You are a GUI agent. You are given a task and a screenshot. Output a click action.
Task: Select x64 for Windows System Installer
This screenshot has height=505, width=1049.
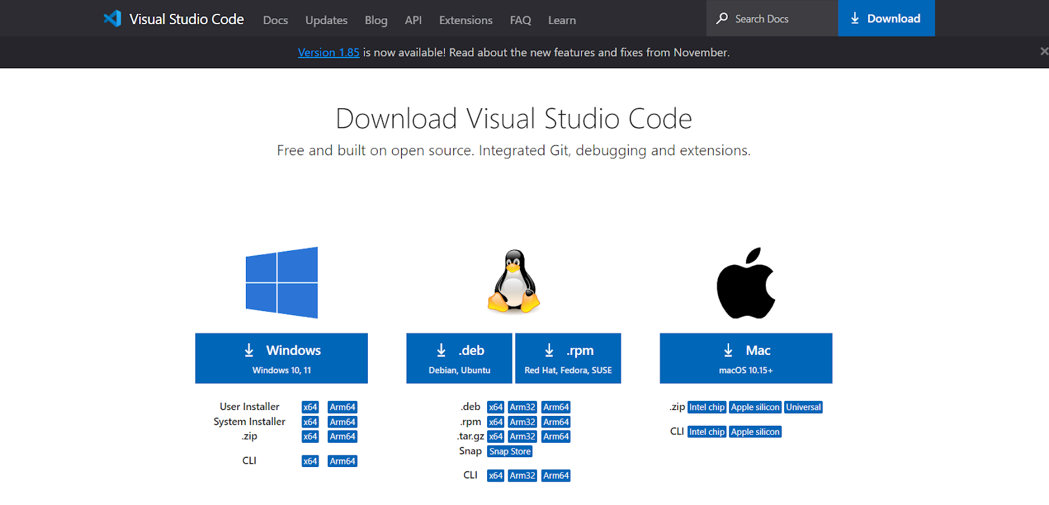click(x=310, y=422)
